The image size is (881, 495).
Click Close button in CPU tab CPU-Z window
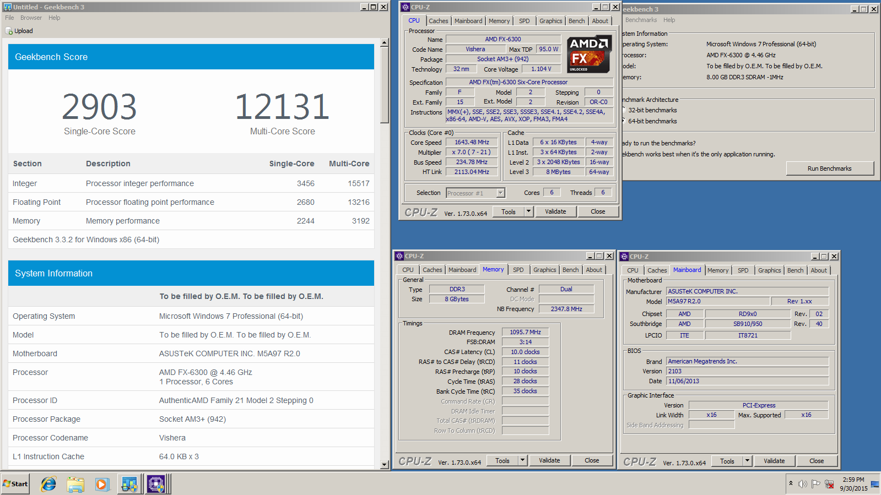598,211
